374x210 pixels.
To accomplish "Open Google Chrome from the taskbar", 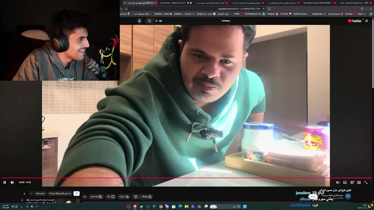I will [x=161, y=206].
